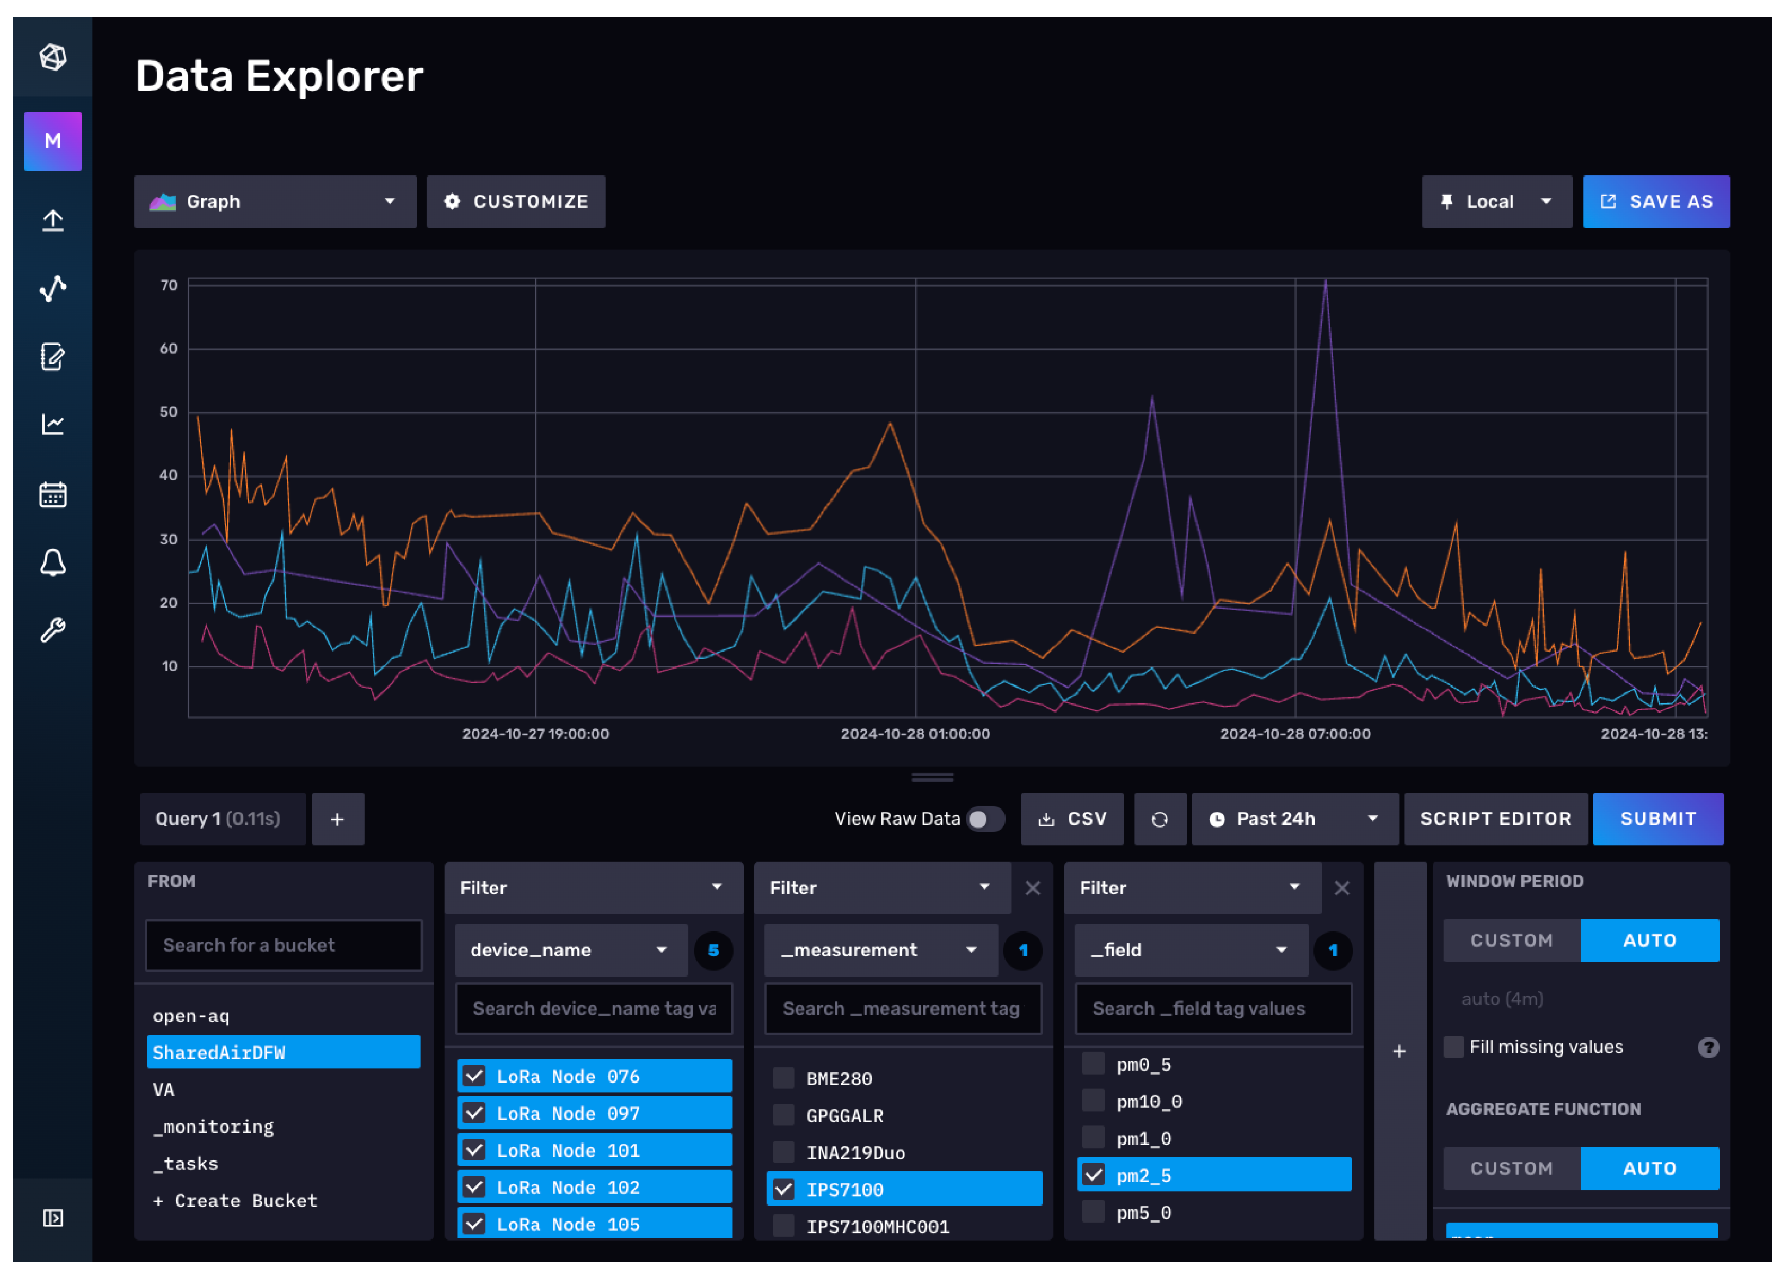Open Data Explorer graph icon in sidebar
Screen dimensions: 1790x1284
[52, 289]
